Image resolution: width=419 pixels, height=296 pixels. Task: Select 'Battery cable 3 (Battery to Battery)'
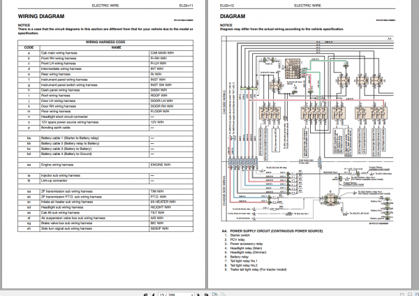point(105,149)
